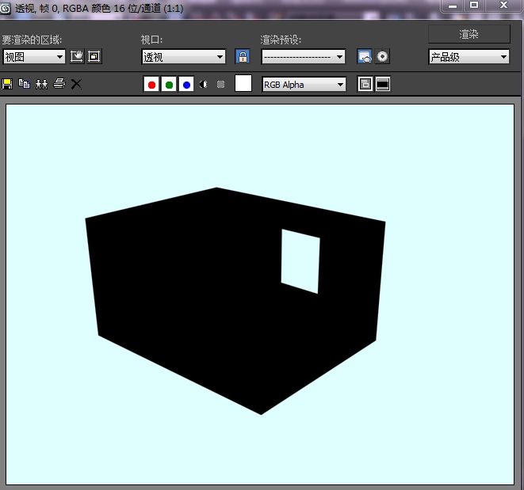524x490 pixels.
Task: Toggle Display Alpha Channel button
Action: pos(203,84)
